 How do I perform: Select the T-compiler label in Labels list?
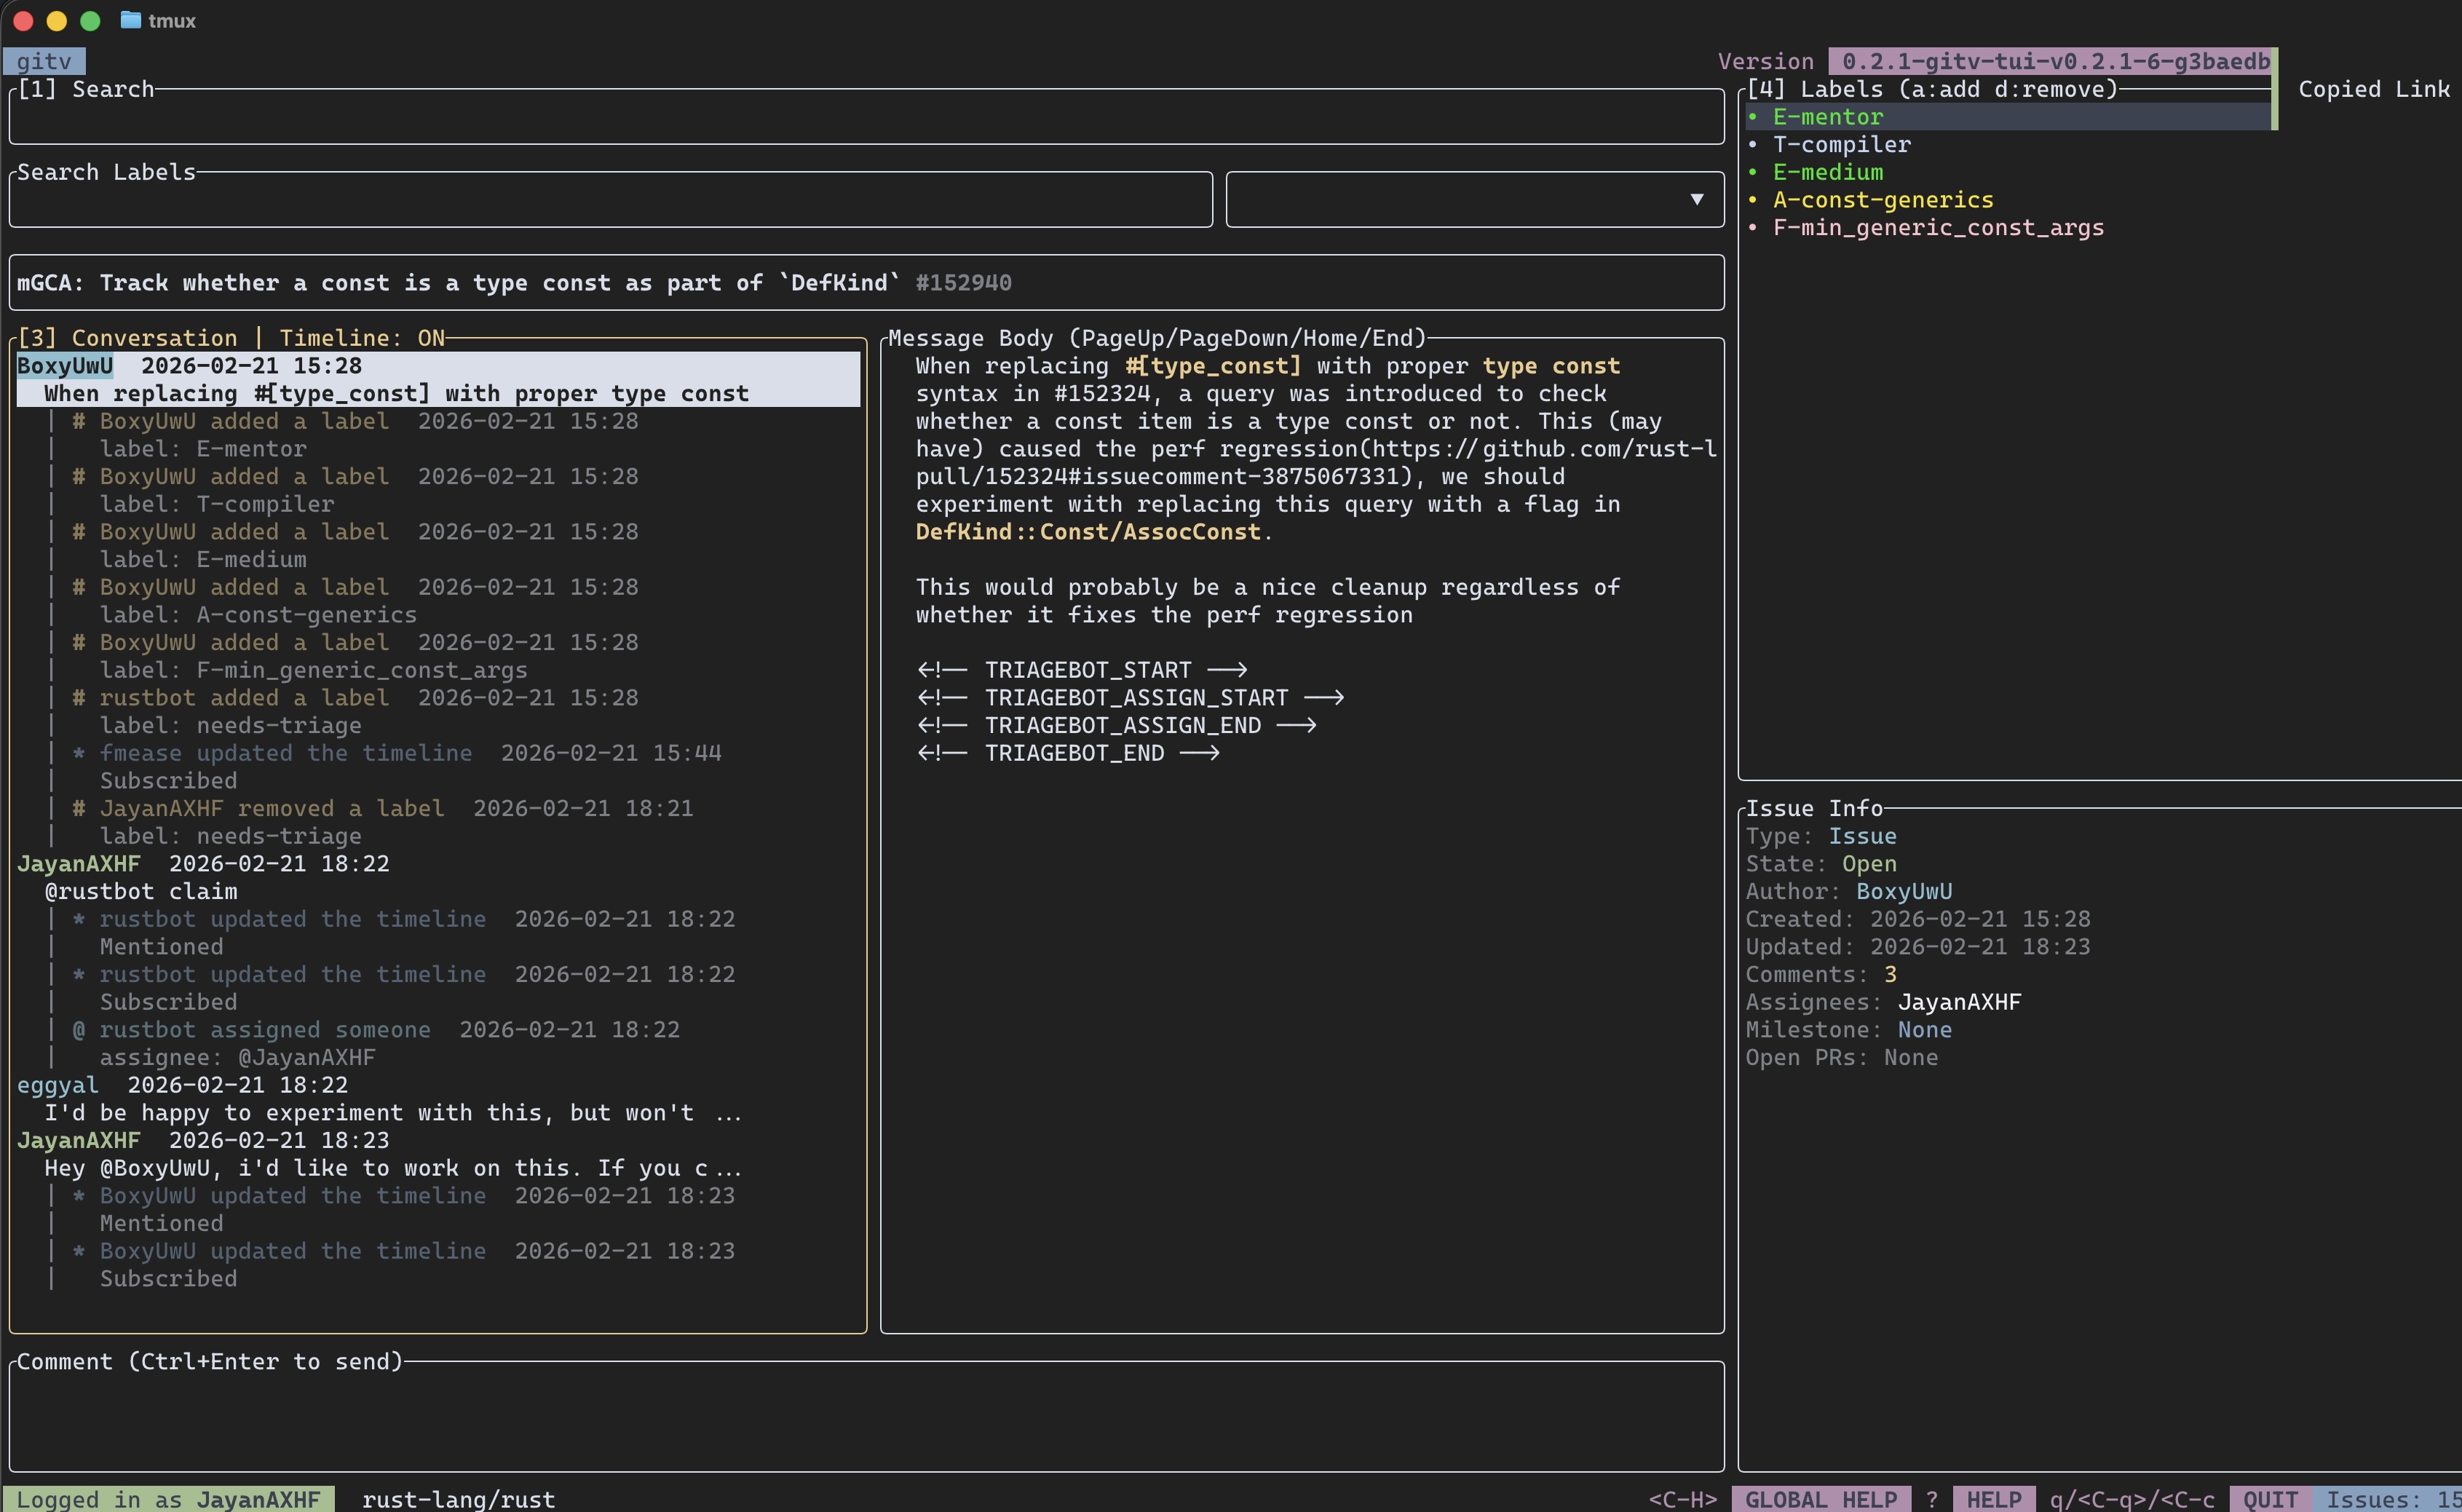tap(1841, 145)
